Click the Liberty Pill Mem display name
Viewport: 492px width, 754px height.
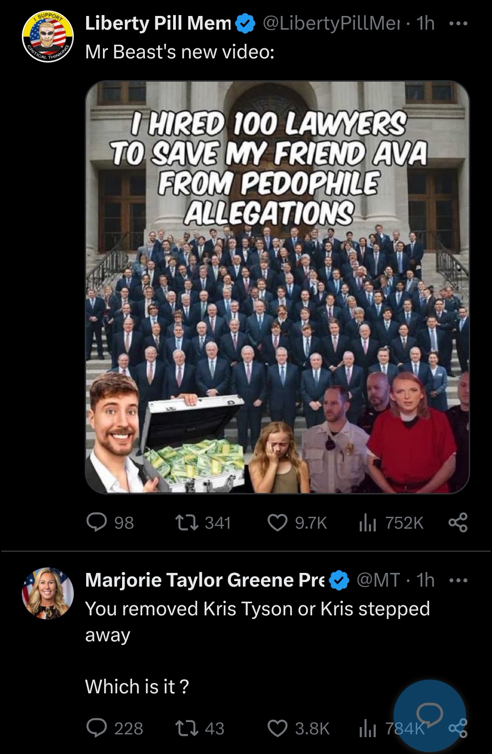click(x=159, y=23)
